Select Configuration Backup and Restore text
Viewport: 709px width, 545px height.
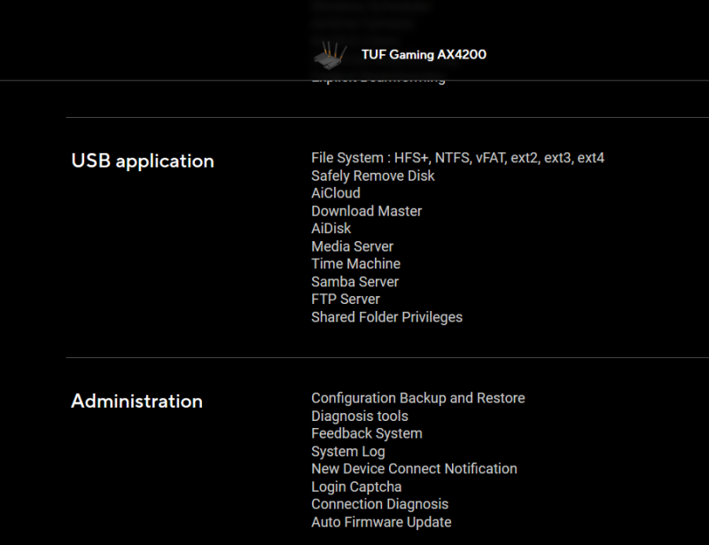pyautogui.click(x=417, y=398)
